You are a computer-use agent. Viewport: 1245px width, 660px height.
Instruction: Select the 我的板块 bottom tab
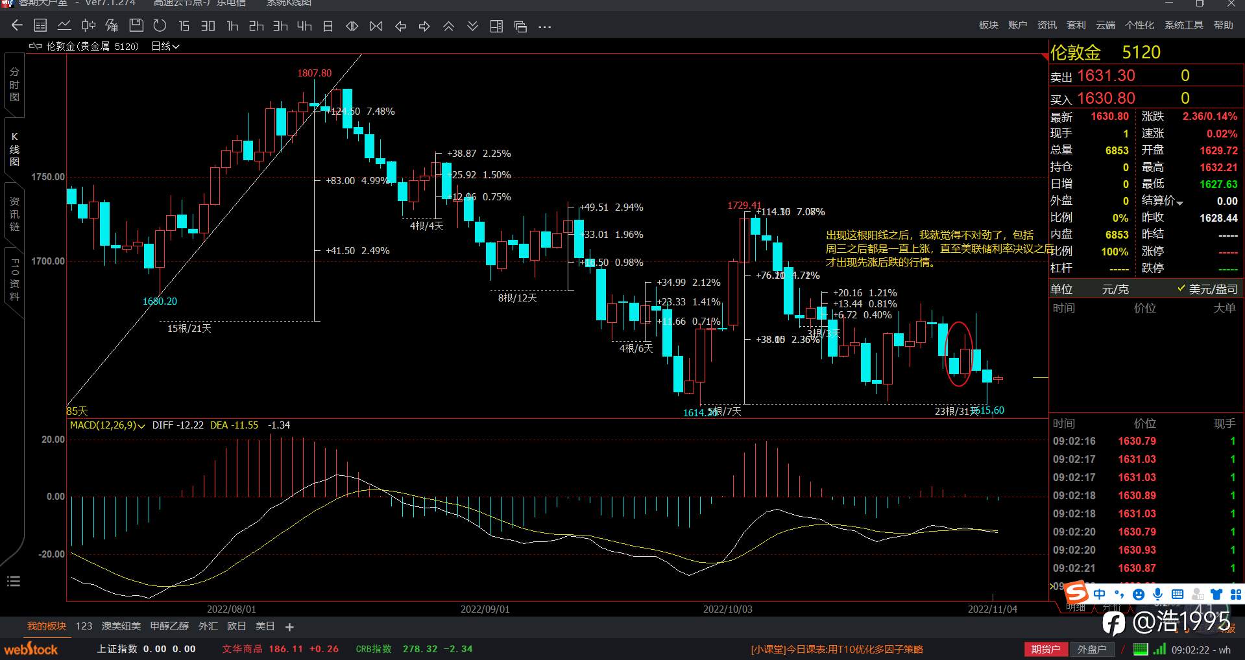(47, 626)
